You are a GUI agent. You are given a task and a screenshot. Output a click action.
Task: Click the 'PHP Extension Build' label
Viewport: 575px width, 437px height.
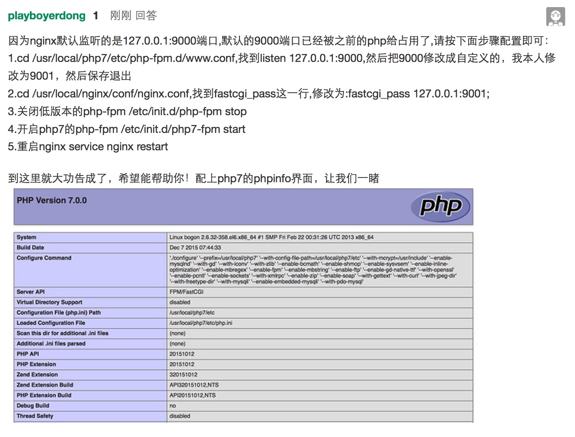click(x=44, y=395)
